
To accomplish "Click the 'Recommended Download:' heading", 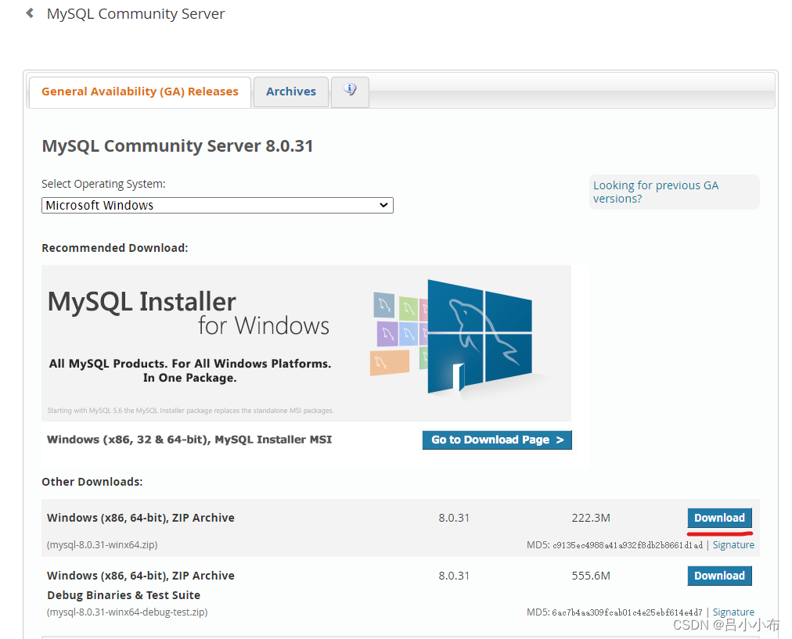I will [115, 248].
